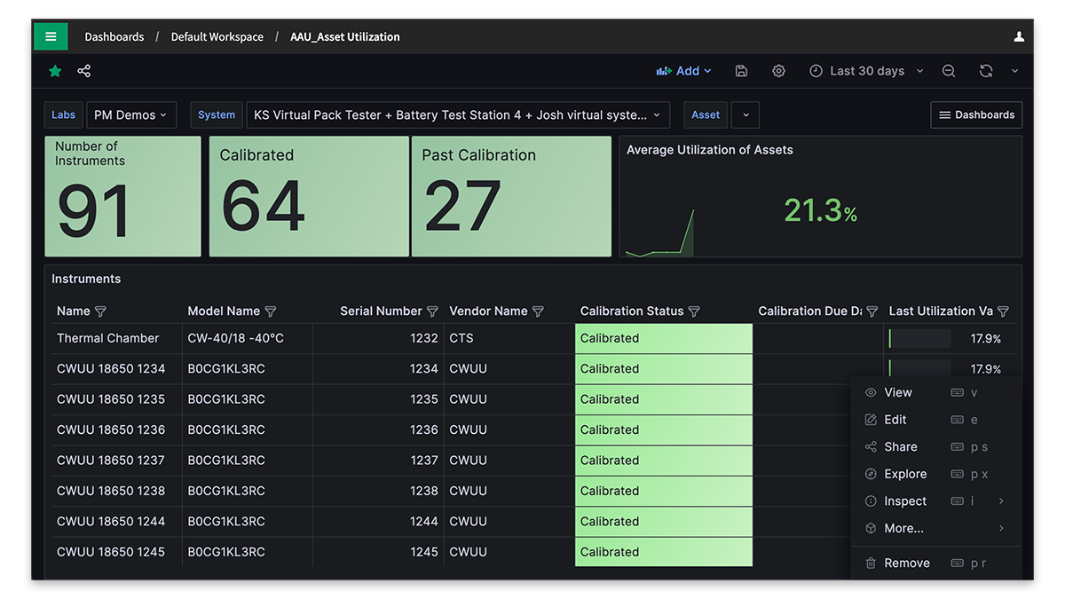Click the CW-40/18 -40°C model cell

247,338
